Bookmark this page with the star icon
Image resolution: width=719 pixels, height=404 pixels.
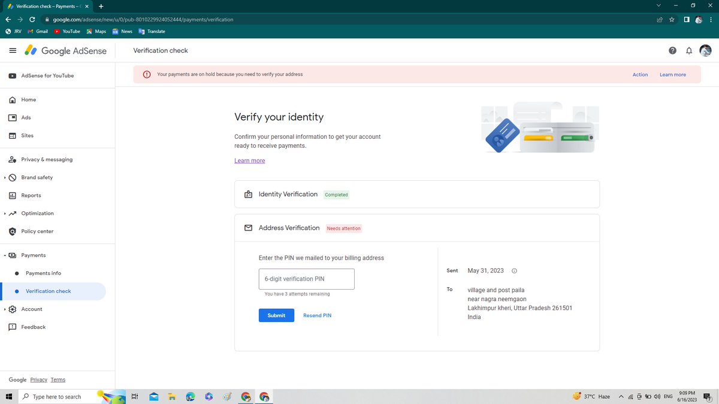coord(672,19)
